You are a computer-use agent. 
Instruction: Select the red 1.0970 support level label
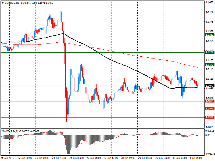[x=209, y=109]
